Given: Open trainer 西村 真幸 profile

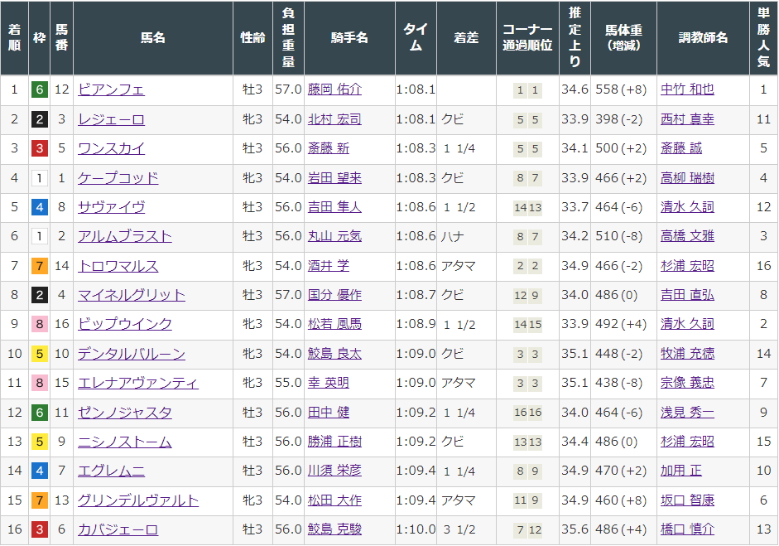Looking at the screenshot, I should click(687, 119).
